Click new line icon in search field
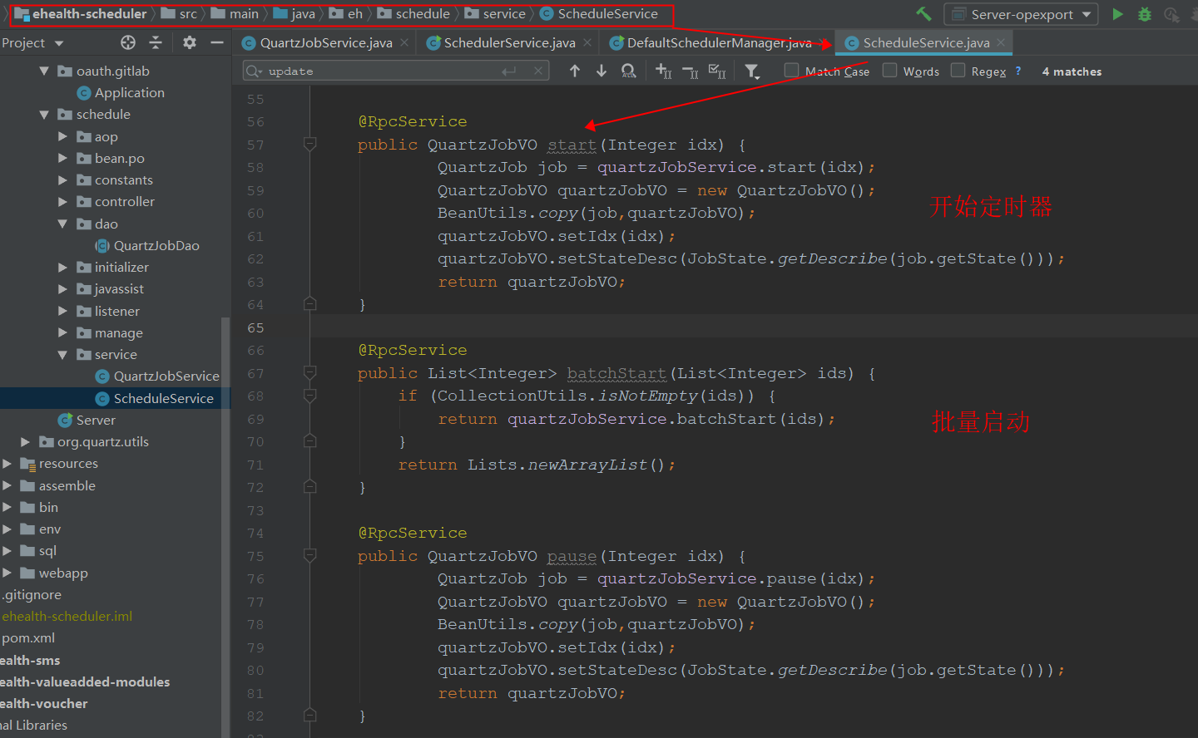Viewport: 1198px width, 738px height. pos(509,71)
